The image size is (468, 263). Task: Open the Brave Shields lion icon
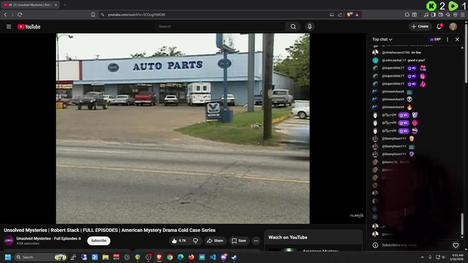[x=349, y=15]
